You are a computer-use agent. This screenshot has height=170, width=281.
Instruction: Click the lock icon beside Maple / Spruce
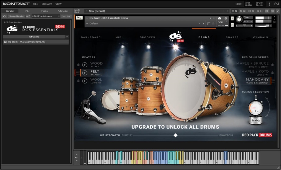pos(272,65)
